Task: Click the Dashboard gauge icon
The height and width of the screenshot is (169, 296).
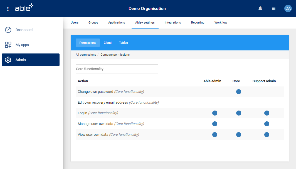Action: tap(8, 30)
